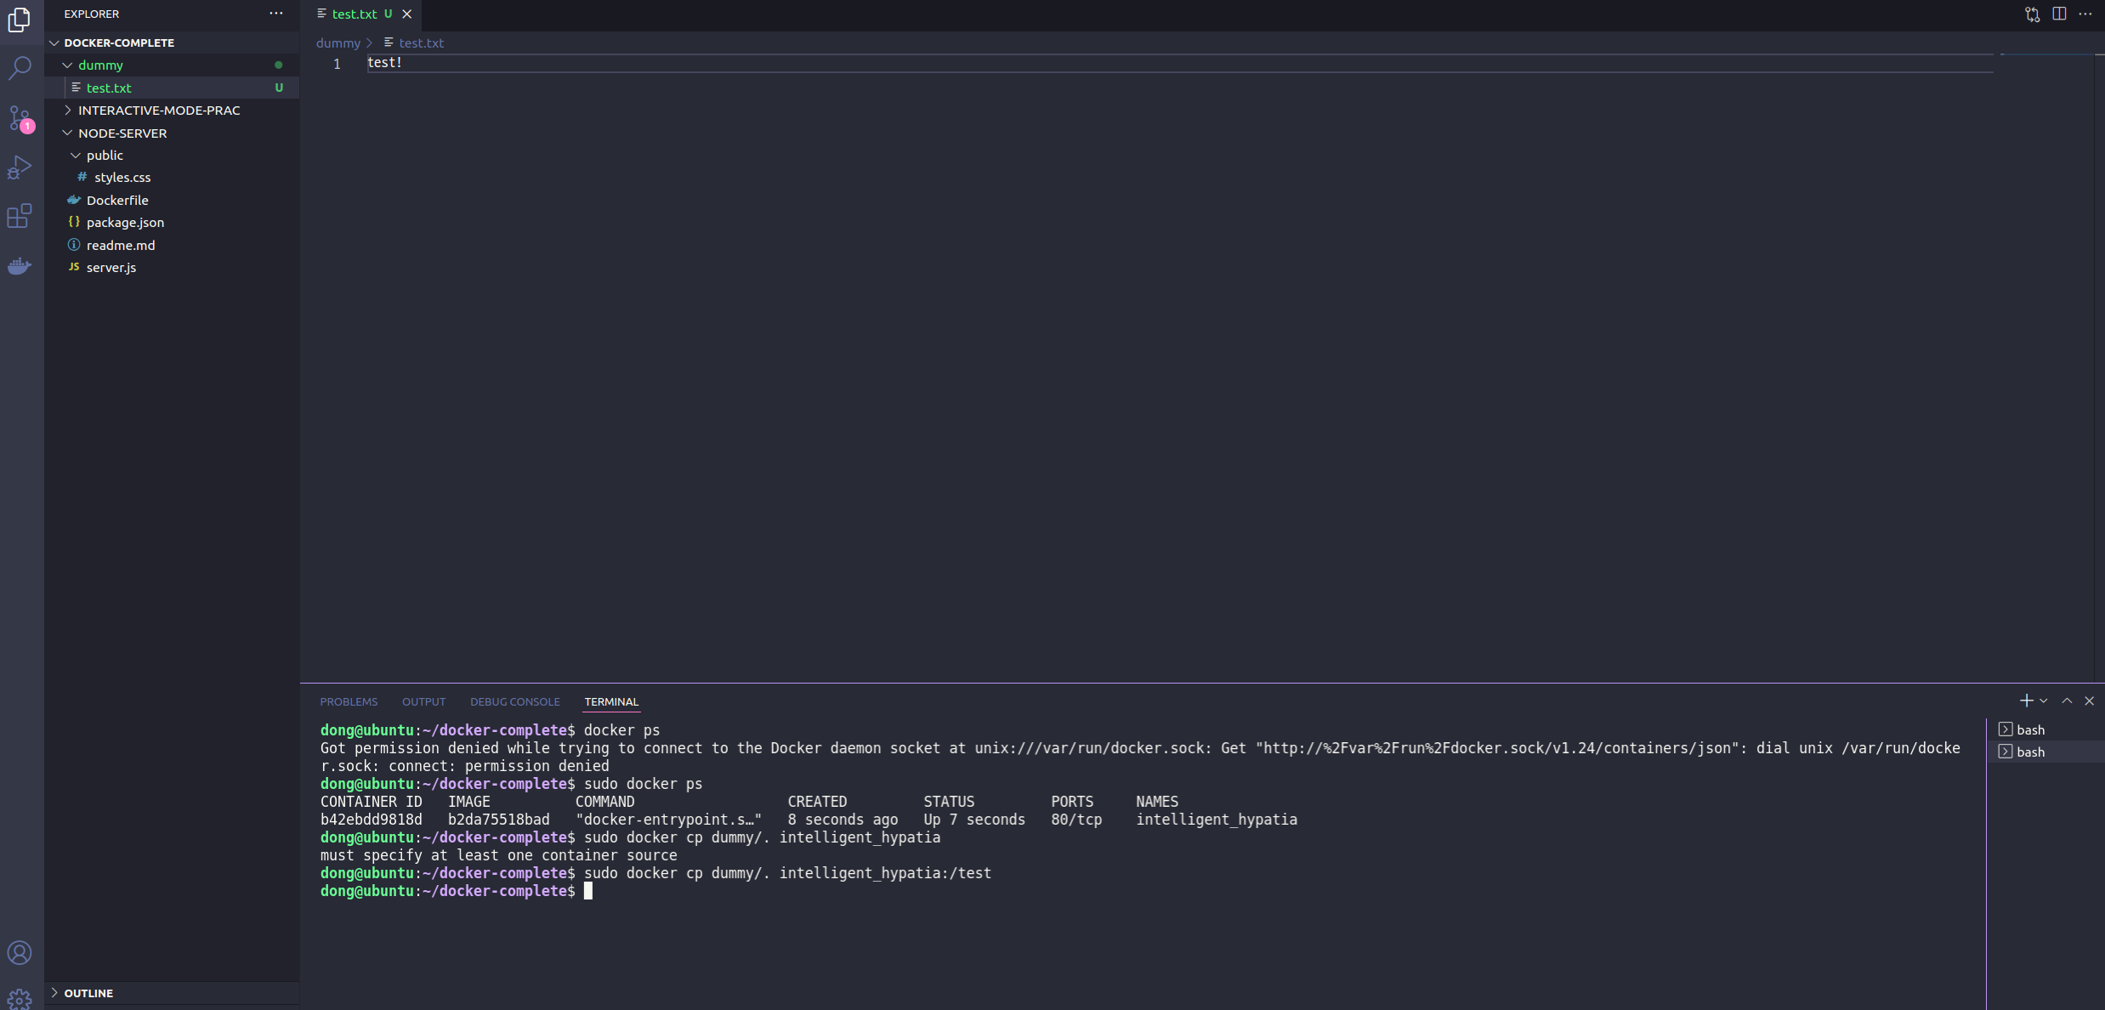This screenshot has width=2105, height=1010.
Task: Click the Accounts icon at bottom sidebar
Action: (20, 952)
